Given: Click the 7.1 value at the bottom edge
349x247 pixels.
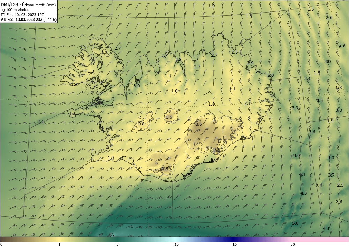Looking at the screenshot, I should pyautogui.click(x=112, y=236).
